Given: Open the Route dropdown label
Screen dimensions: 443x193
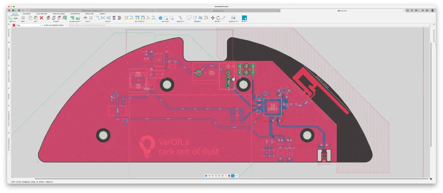Looking at the screenshot, I should point(108,21).
